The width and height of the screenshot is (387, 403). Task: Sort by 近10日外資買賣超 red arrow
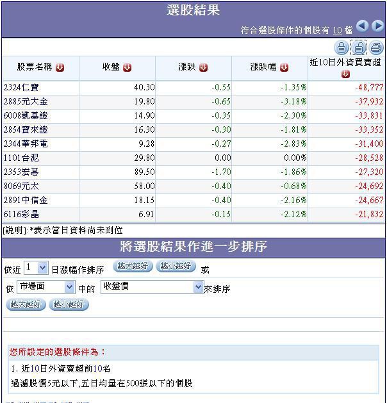point(345,74)
